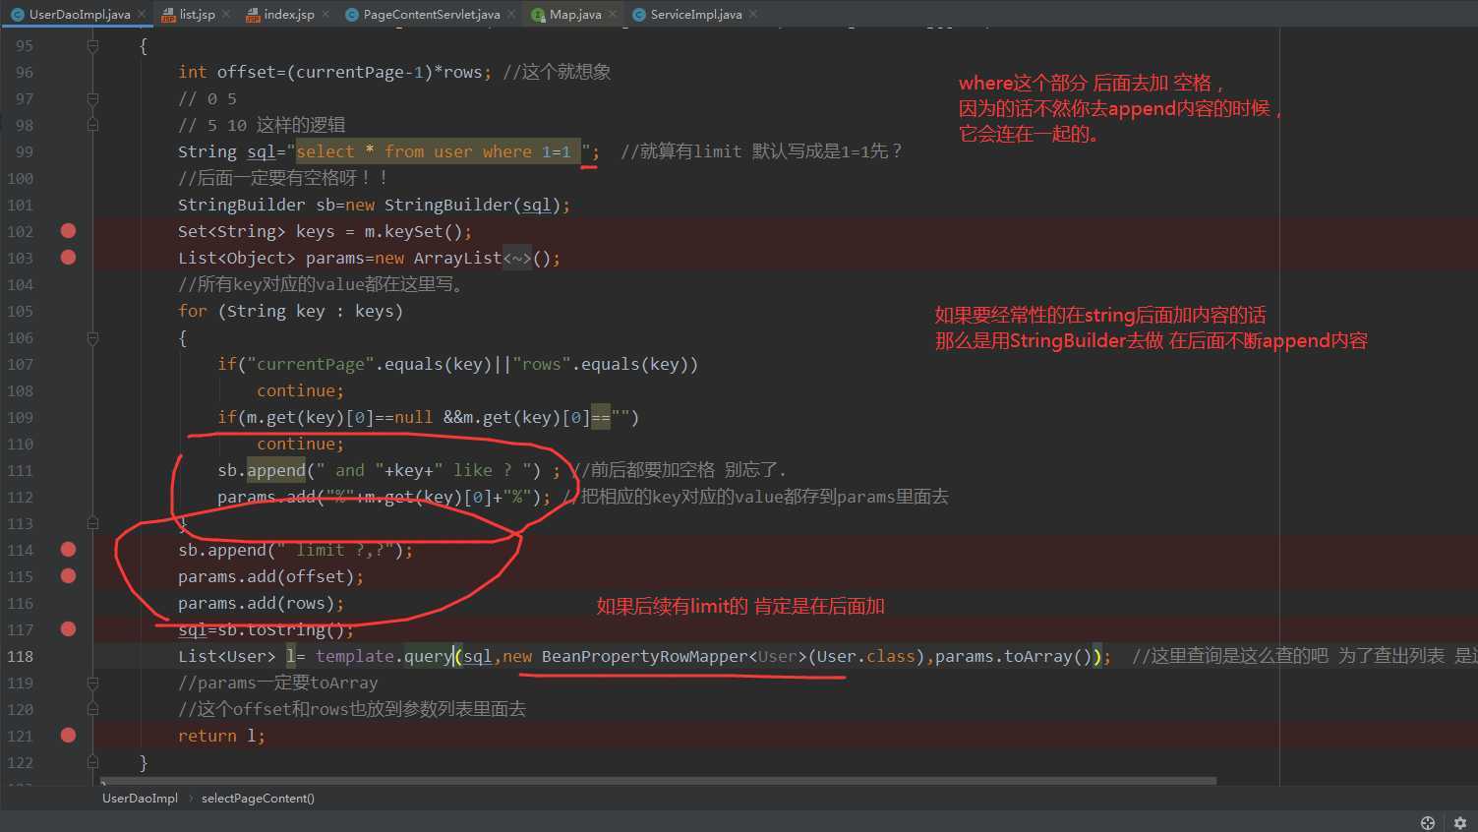The height and width of the screenshot is (832, 1478).
Task: Click 'template.query' call on line 118
Action: 384,656
